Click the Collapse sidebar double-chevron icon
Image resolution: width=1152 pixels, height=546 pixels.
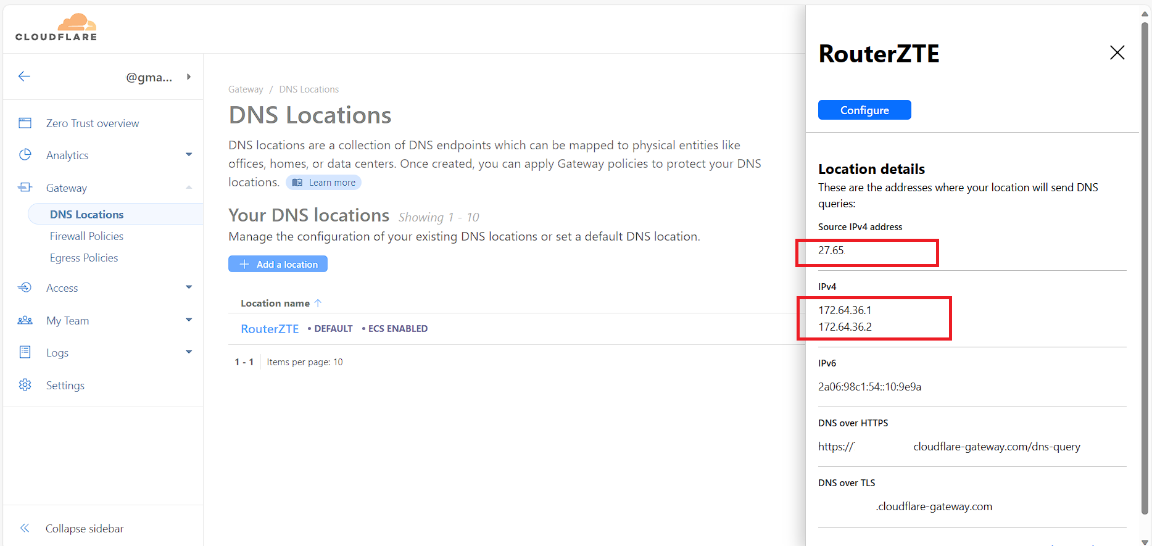pyautogui.click(x=25, y=528)
